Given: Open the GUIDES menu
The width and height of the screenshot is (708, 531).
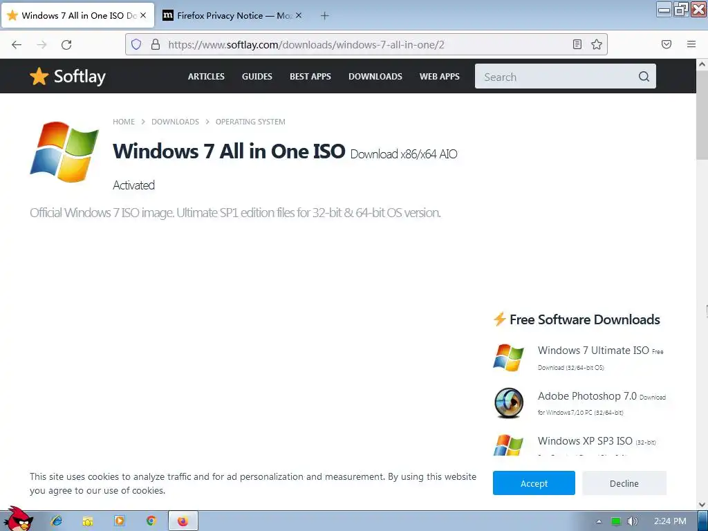Looking at the screenshot, I should coord(257,76).
